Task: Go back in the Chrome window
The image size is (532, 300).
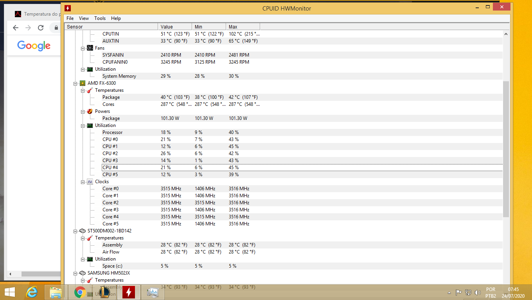Action: (x=16, y=28)
